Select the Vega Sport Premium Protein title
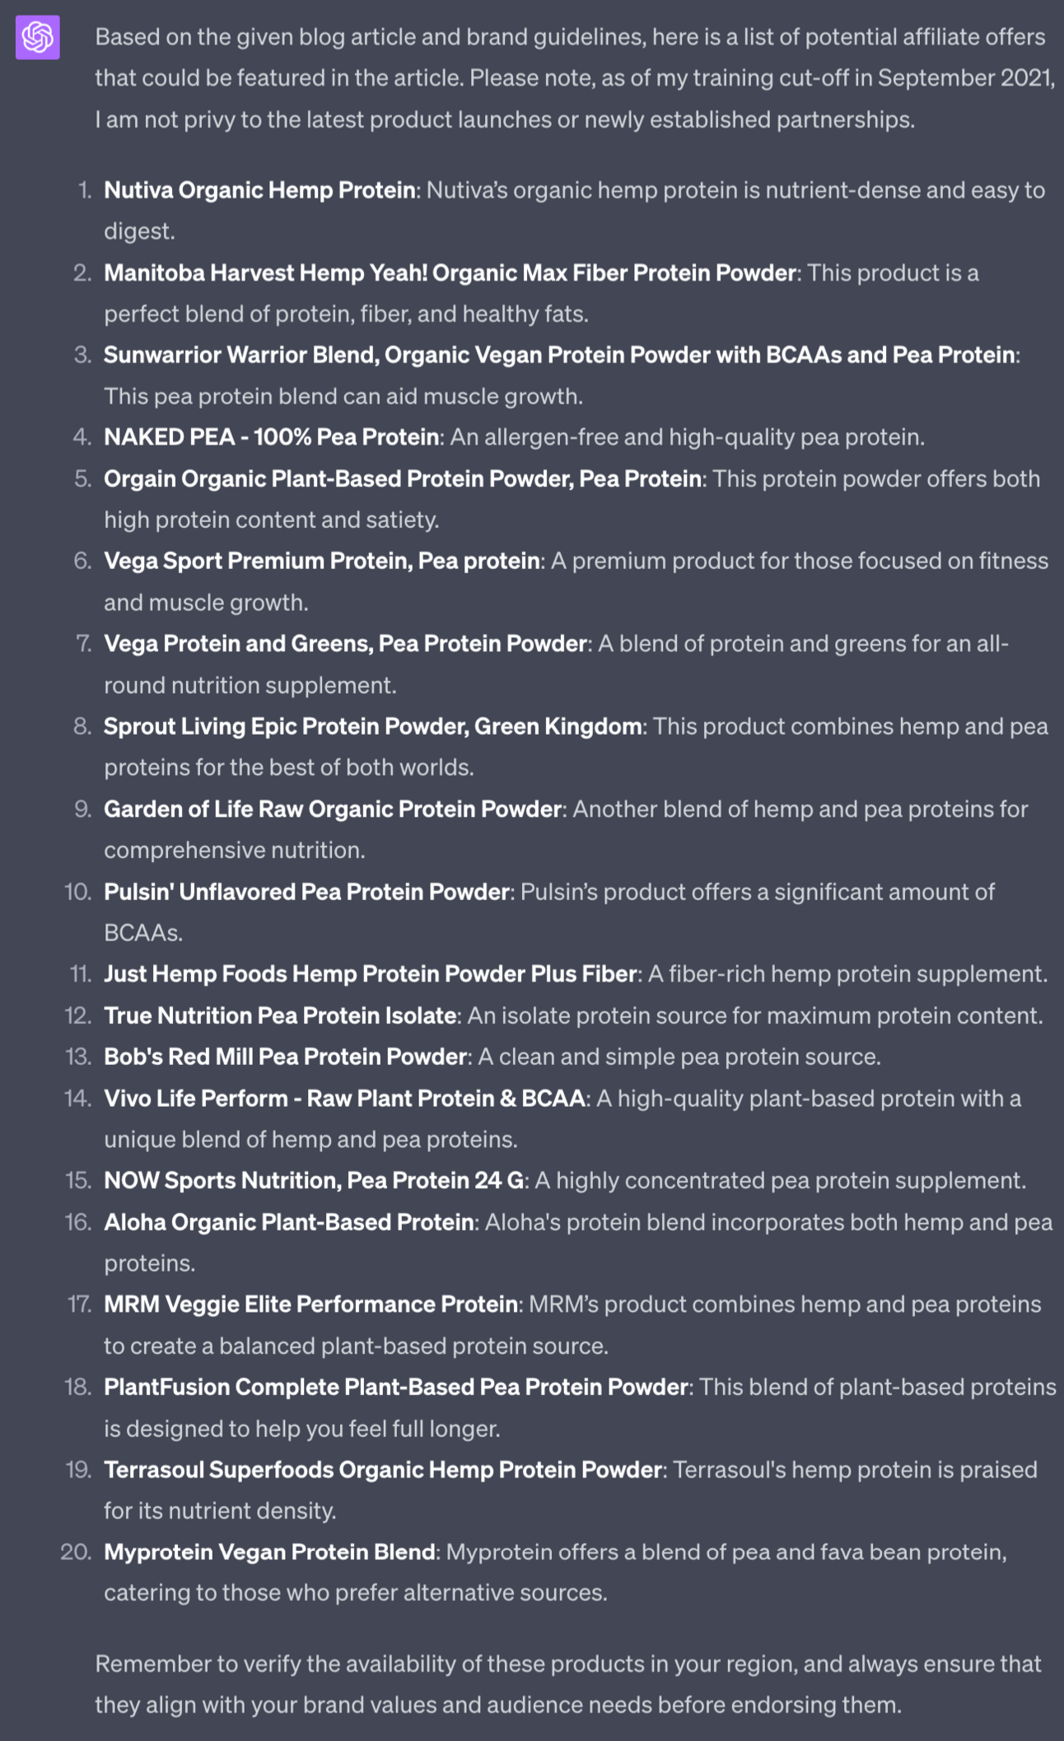 point(322,561)
